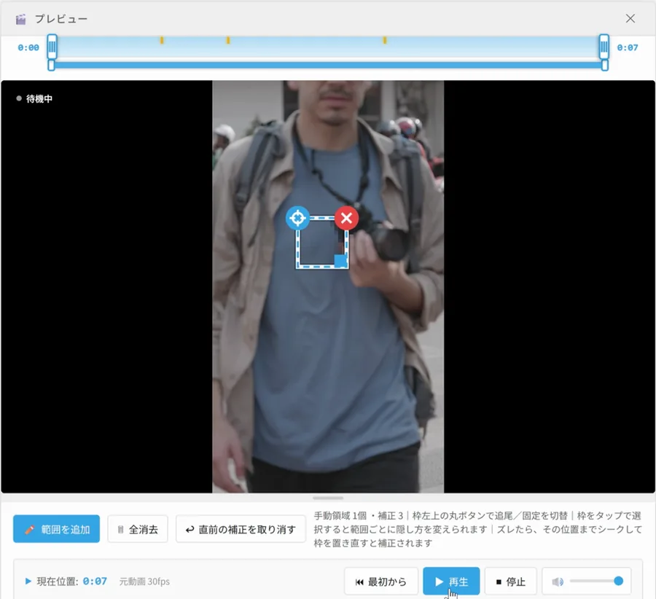Click the panel divider grip below the video
The width and height of the screenshot is (656, 599).
pyautogui.click(x=328, y=498)
